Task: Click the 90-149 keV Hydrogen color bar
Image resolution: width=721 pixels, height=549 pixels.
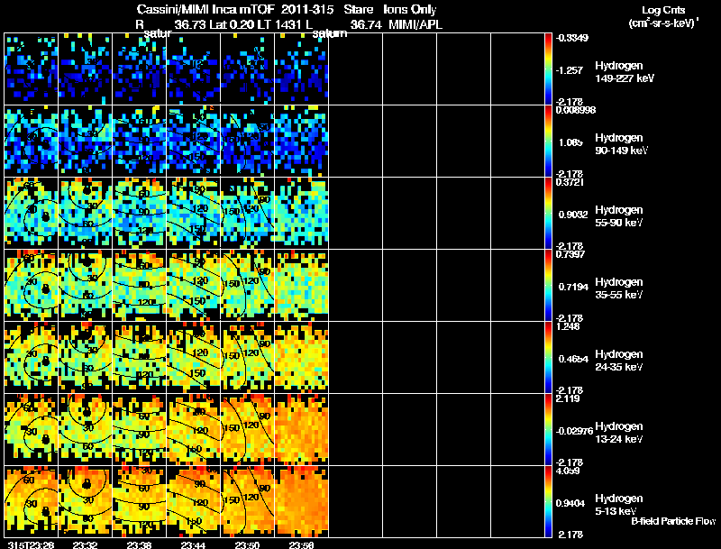Action: coord(550,142)
